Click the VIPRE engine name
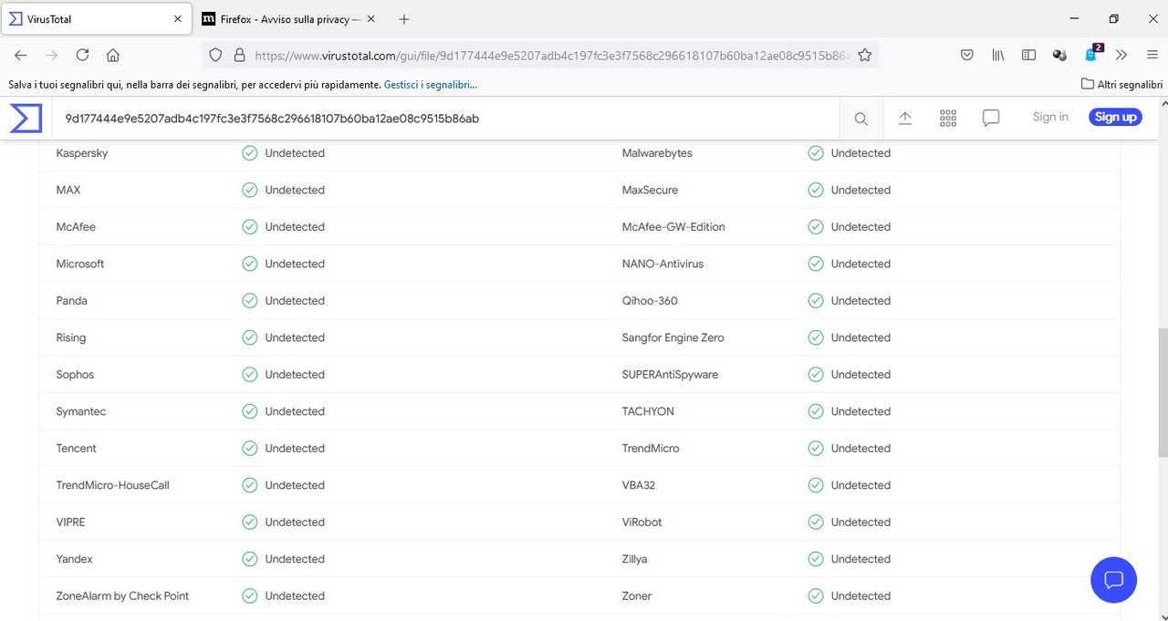The height and width of the screenshot is (621, 1168). (71, 523)
